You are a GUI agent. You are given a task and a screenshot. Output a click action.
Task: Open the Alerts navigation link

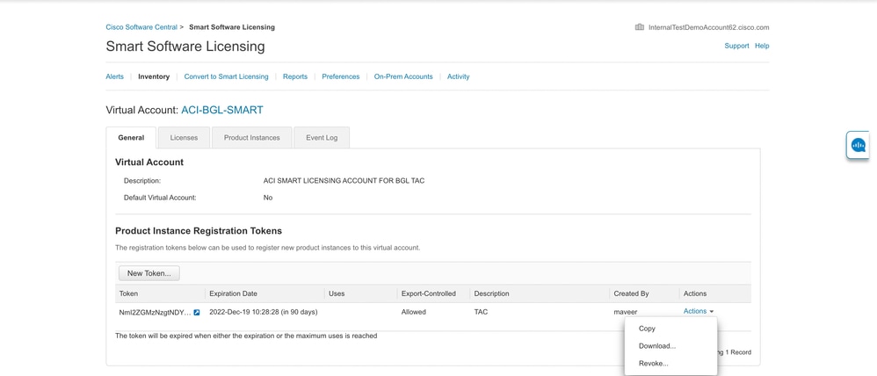click(x=115, y=76)
